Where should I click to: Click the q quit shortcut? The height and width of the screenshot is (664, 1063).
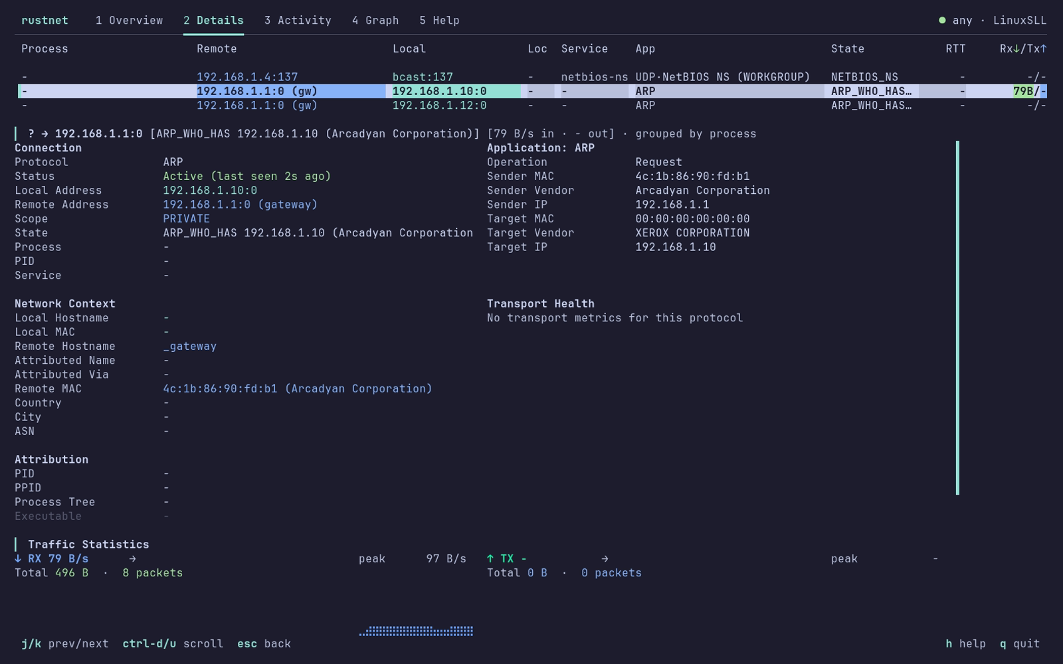point(1020,643)
